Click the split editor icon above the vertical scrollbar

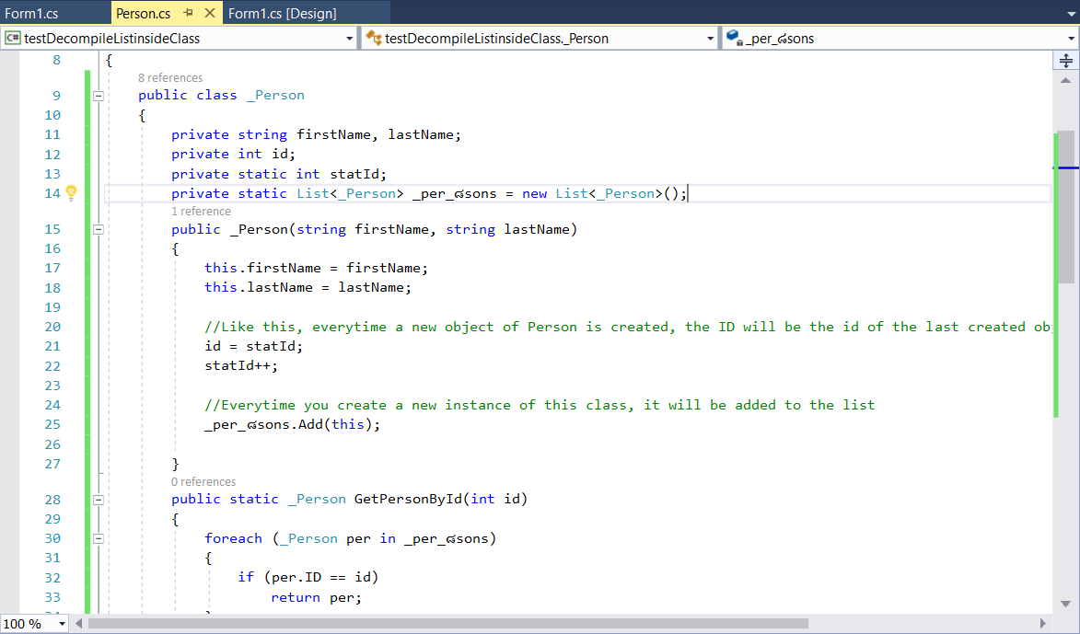tap(1064, 60)
